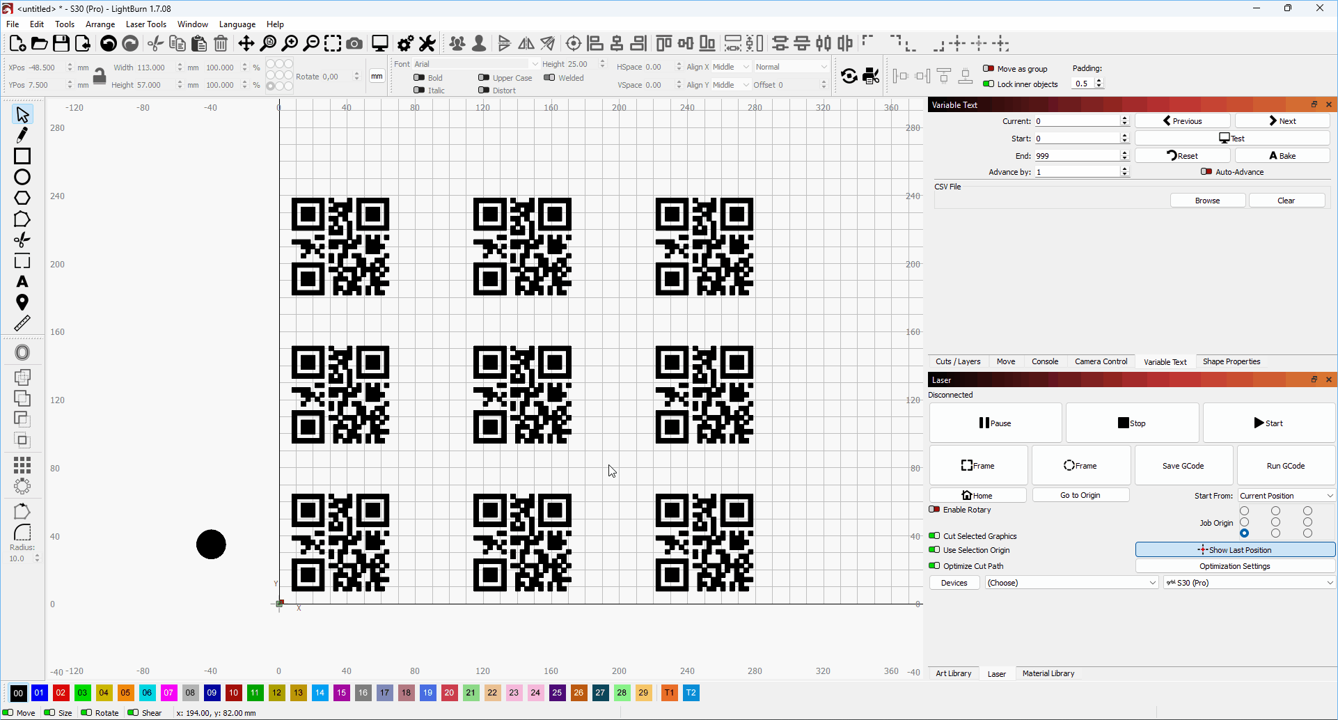The image size is (1338, 720).
Task: Open the Preview monitor icon
Action: (380, 43)
